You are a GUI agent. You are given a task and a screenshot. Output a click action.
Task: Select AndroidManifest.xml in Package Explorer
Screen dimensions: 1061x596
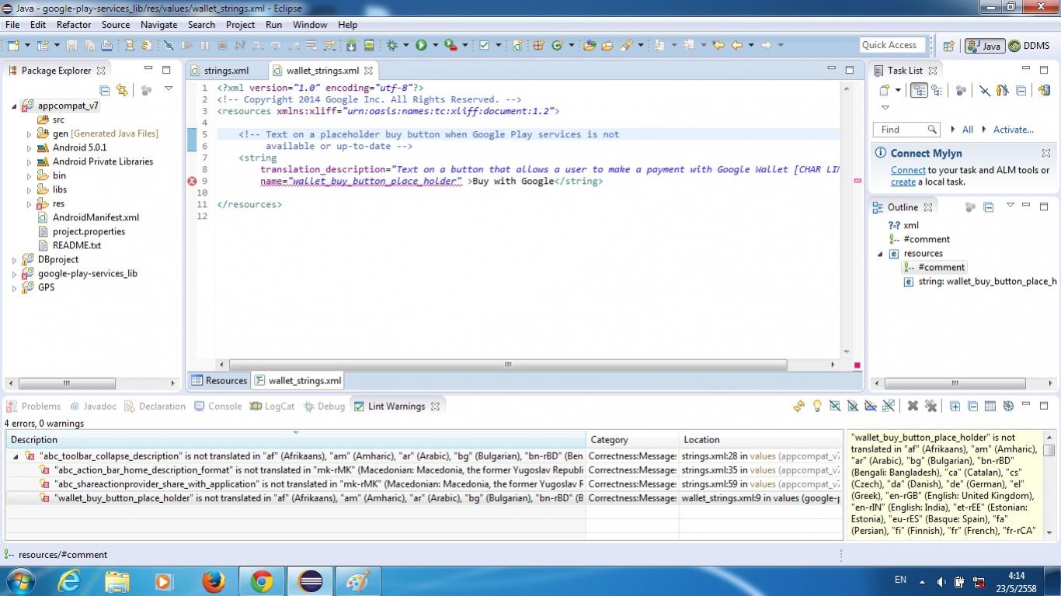click(96, 217)
